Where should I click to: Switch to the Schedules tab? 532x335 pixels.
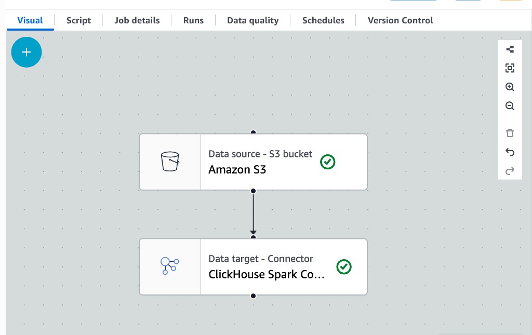tap(323, 20)
